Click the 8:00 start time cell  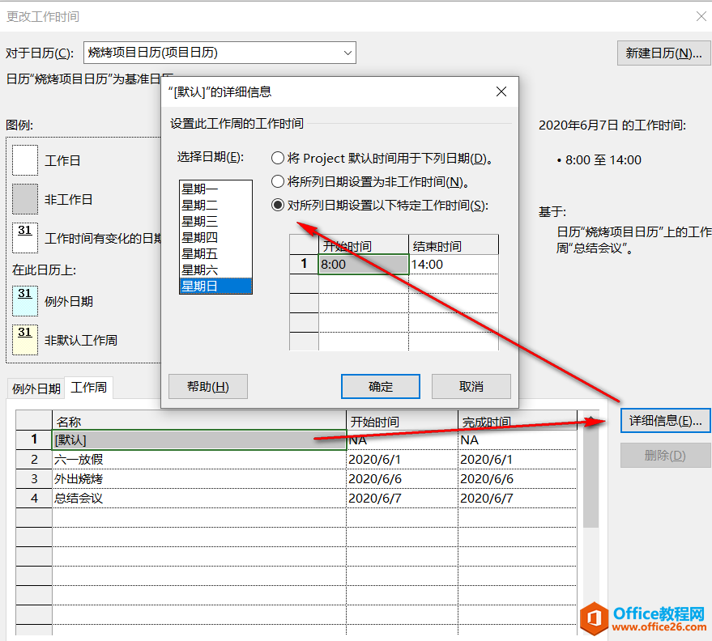(363, 265)
